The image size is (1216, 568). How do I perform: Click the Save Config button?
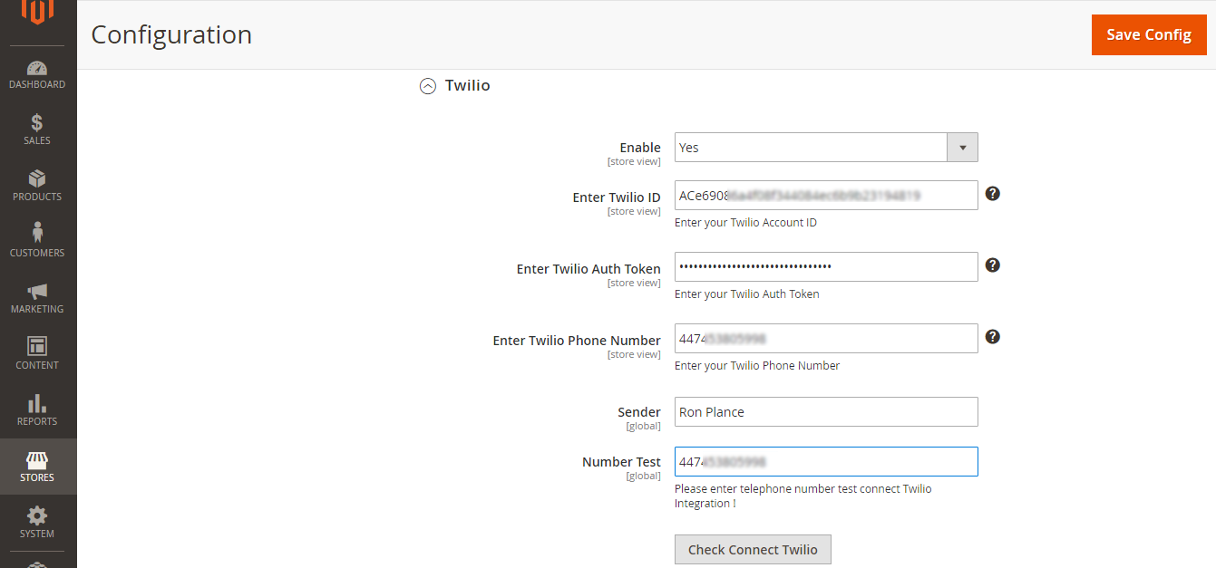[1148, 34]
